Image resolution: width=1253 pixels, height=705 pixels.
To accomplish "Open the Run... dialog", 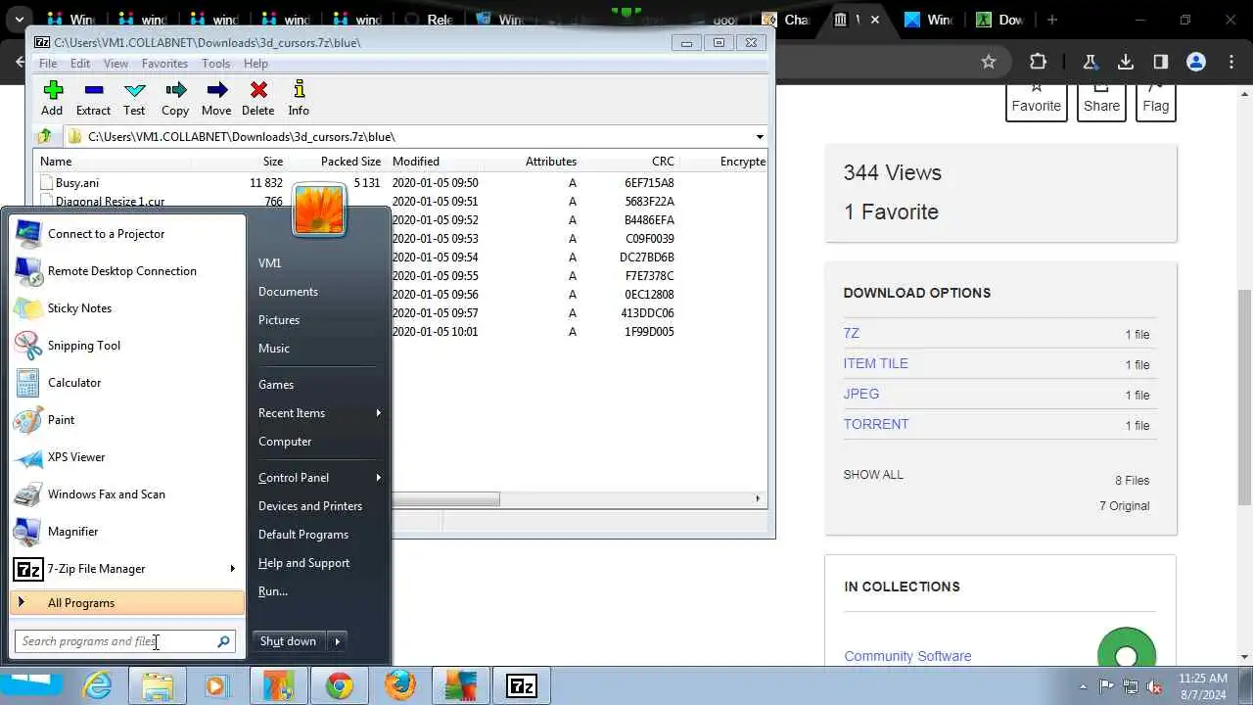I will coord(273,591).
